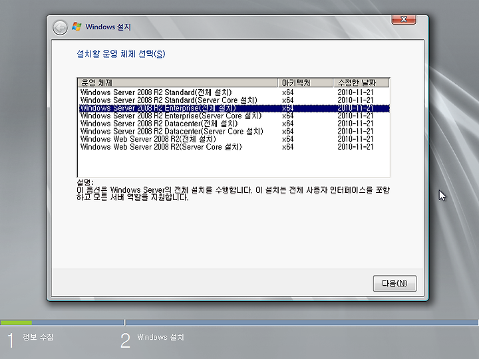Click 2010-11-21 date in Enterprise(Server Core 설치) row
The image size is (479, 359).
click(355, 116)
